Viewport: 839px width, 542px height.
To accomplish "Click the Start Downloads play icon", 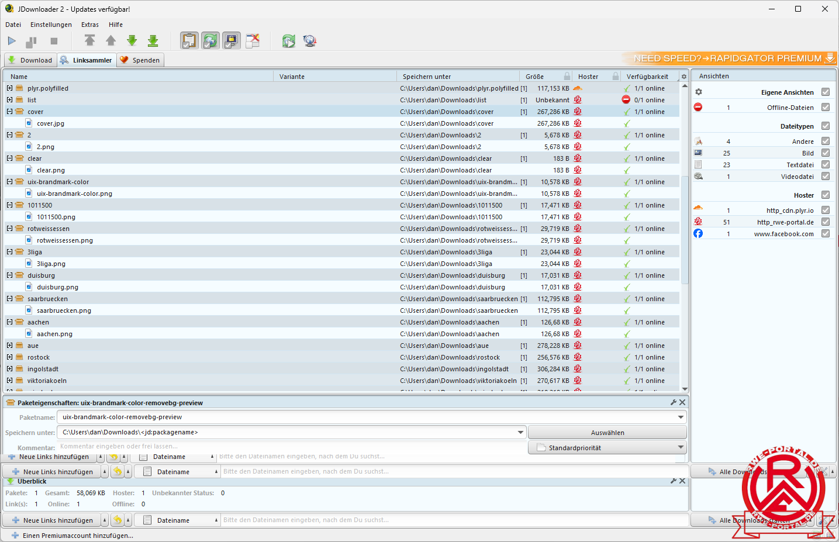I will tap(12, 41).
